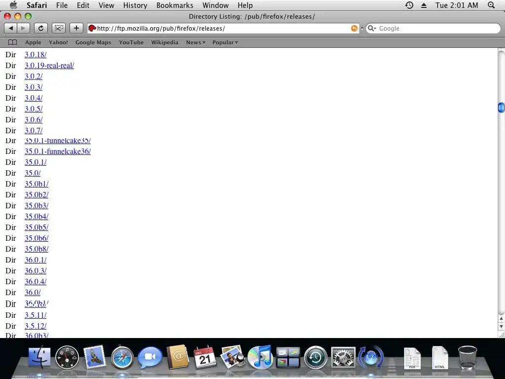Screen dimensions: 505x379
Task: Open the Apple menu
Action: pyautogui.click(x=13, y=5)
